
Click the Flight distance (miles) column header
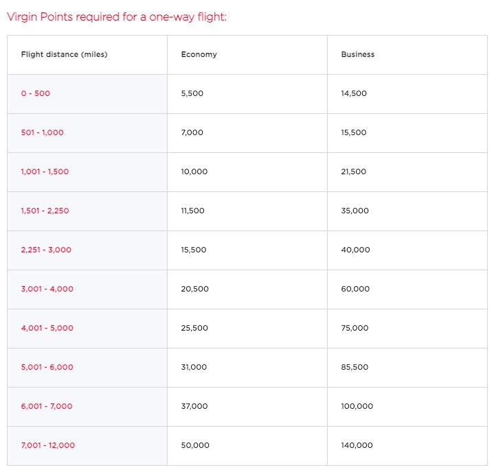65,54
